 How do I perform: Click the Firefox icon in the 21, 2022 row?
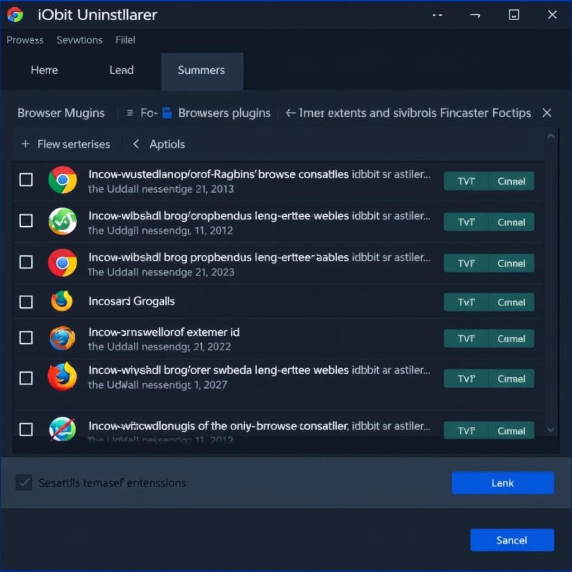pos(63,338)
